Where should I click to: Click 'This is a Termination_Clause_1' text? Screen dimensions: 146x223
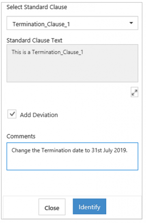coord(47,52)
